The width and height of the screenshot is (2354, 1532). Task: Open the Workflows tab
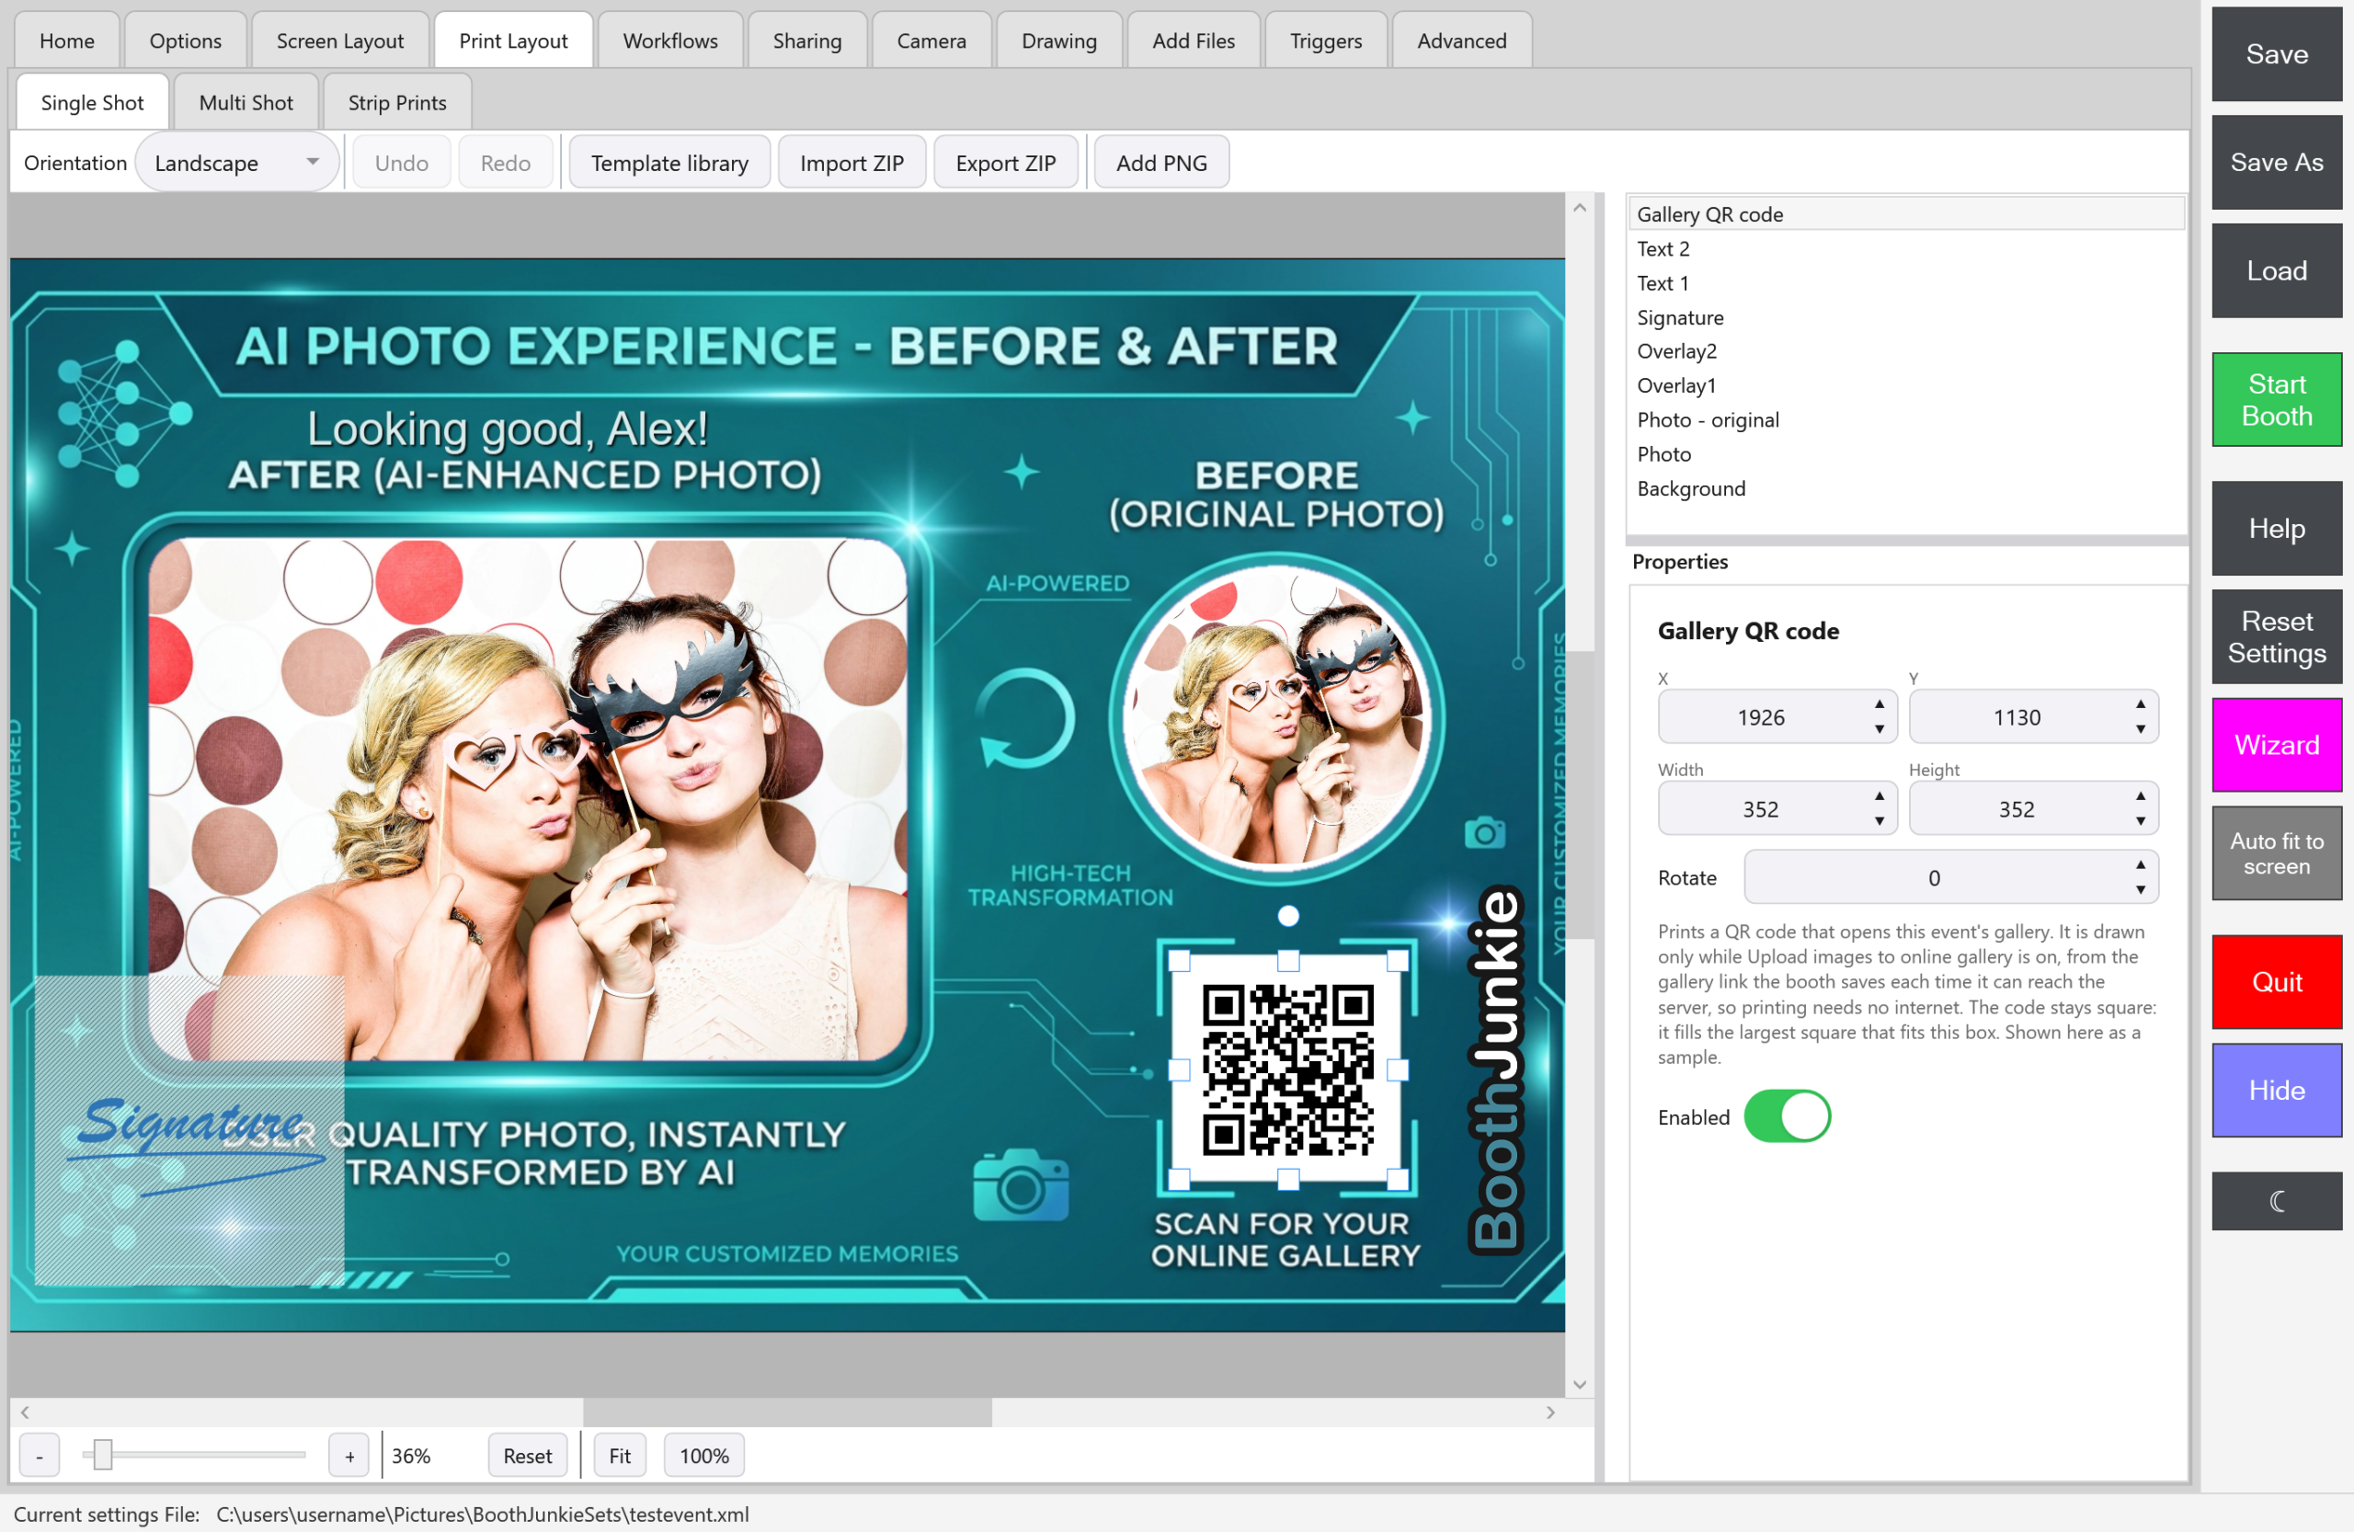[x=669, y=40]
